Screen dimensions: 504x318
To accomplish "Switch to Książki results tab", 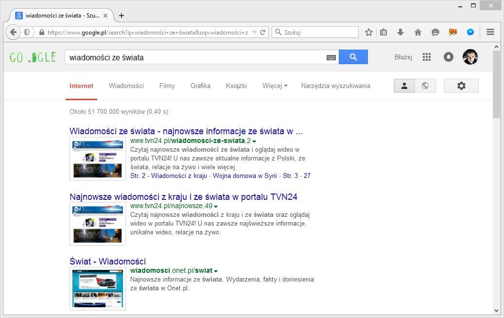I will point(236,86).
